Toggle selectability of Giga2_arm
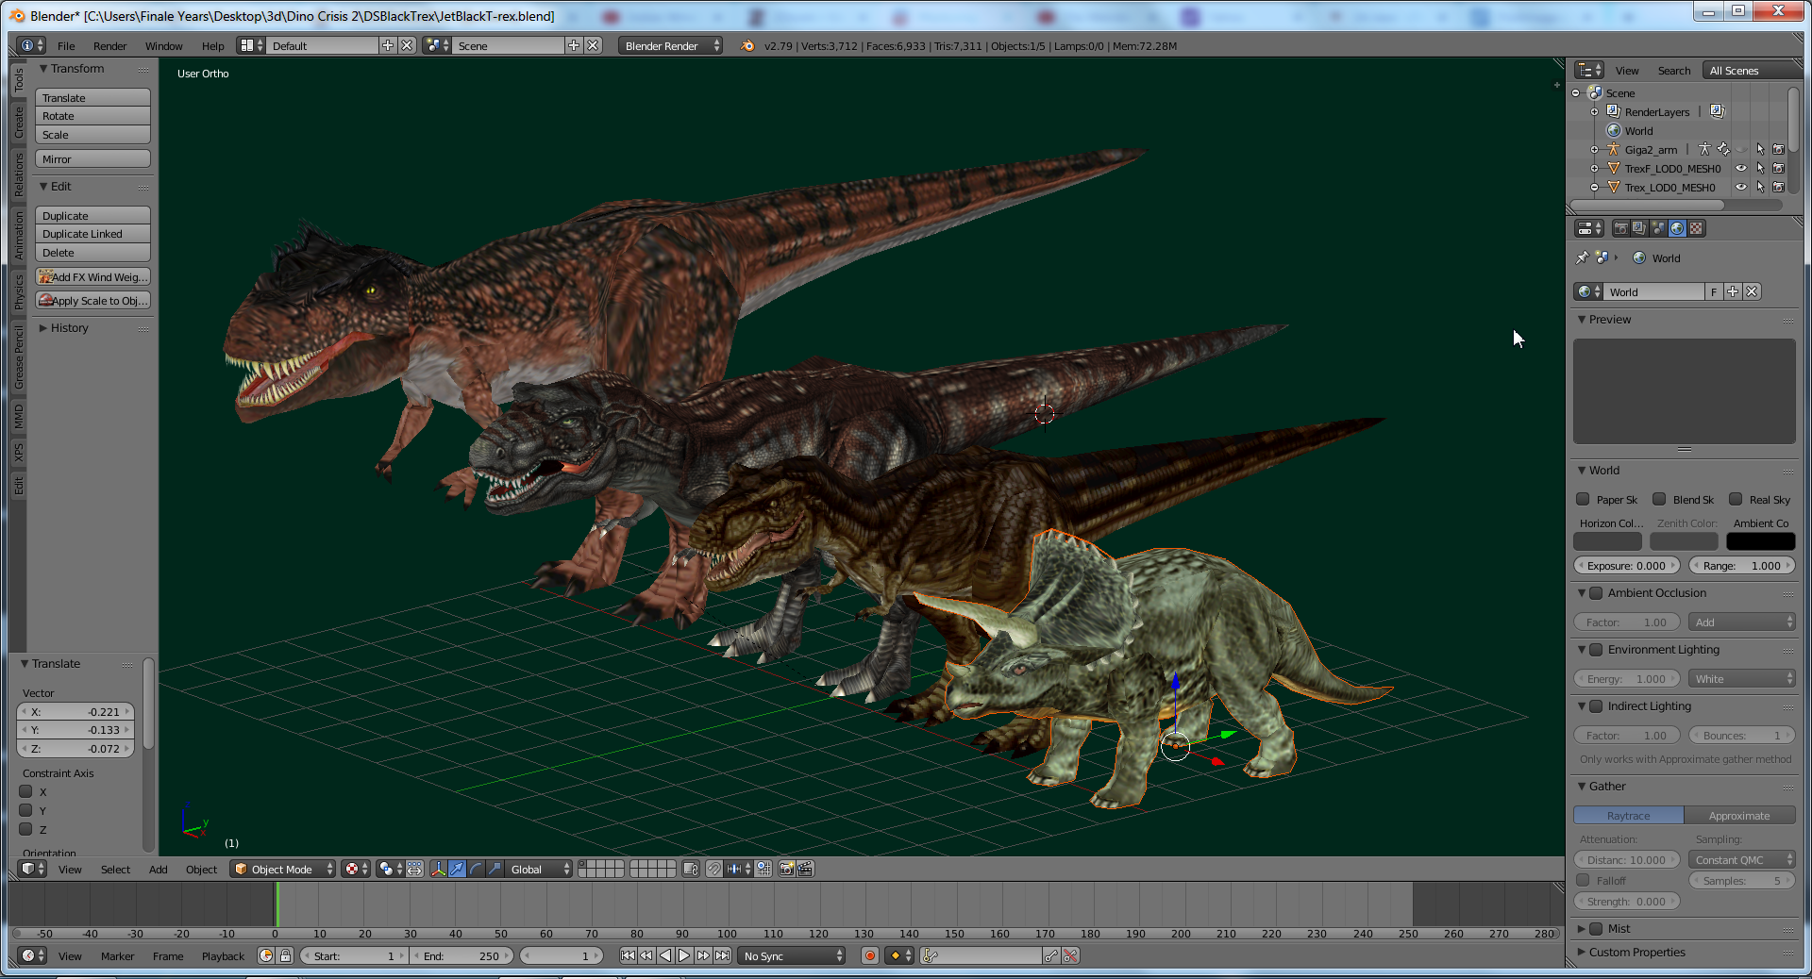 coord(1760,149)
